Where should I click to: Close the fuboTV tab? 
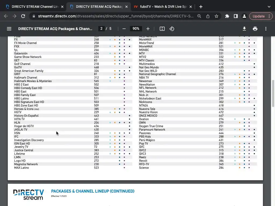191,7
